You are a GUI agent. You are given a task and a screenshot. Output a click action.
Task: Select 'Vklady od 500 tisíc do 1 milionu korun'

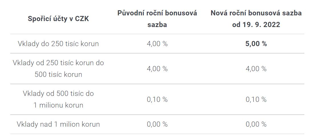tap(58, 99)
